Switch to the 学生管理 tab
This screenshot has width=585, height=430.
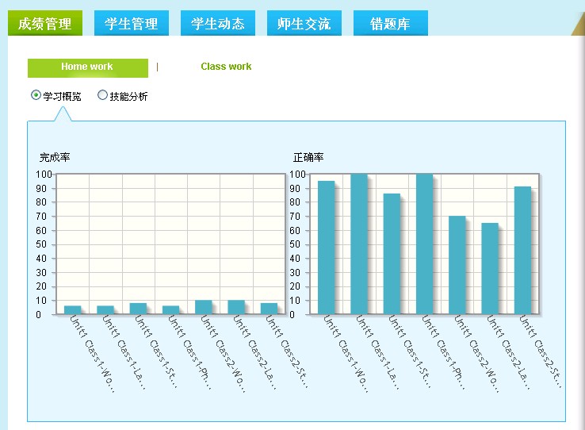click(132, 24)
